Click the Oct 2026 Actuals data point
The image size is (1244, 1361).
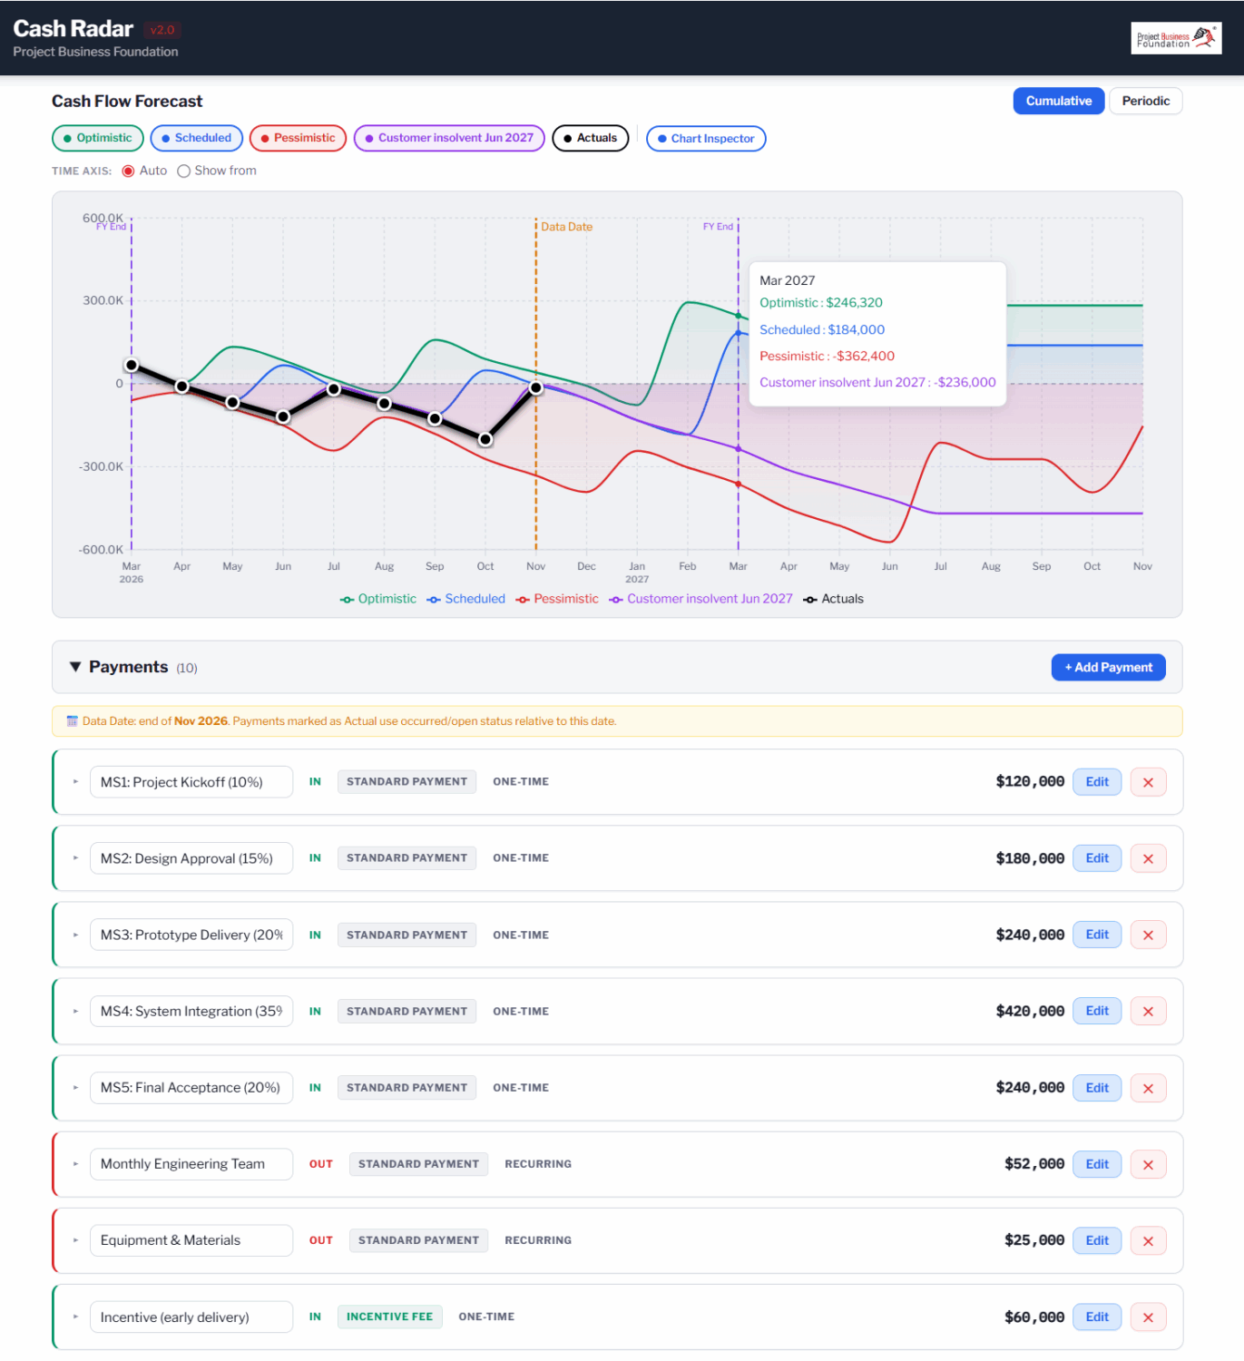coord(485,439)
